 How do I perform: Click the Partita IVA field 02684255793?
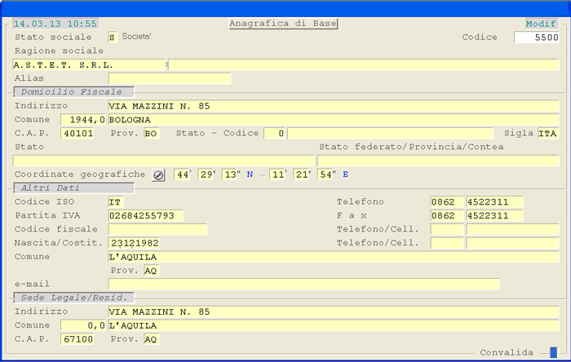(x=146, y=215)
